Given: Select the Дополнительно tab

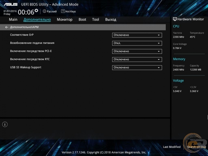Looking at the screenshot, I should 37,19.
